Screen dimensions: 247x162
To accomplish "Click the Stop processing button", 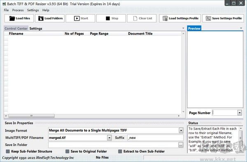I will pyautogui.click(x=111, y=19).
